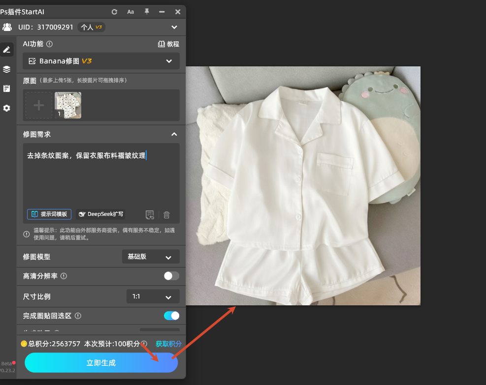Expand the UID account chevron
This screenshot has width=486, height=385.
174,27
